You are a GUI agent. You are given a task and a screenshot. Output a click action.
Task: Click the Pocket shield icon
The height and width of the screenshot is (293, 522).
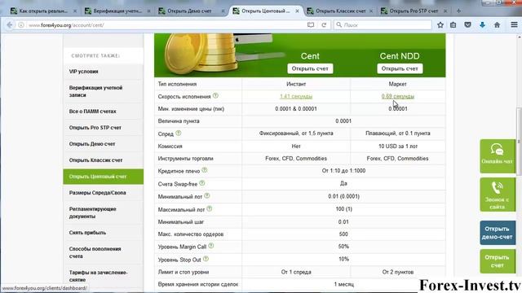[x=467, y=25]
